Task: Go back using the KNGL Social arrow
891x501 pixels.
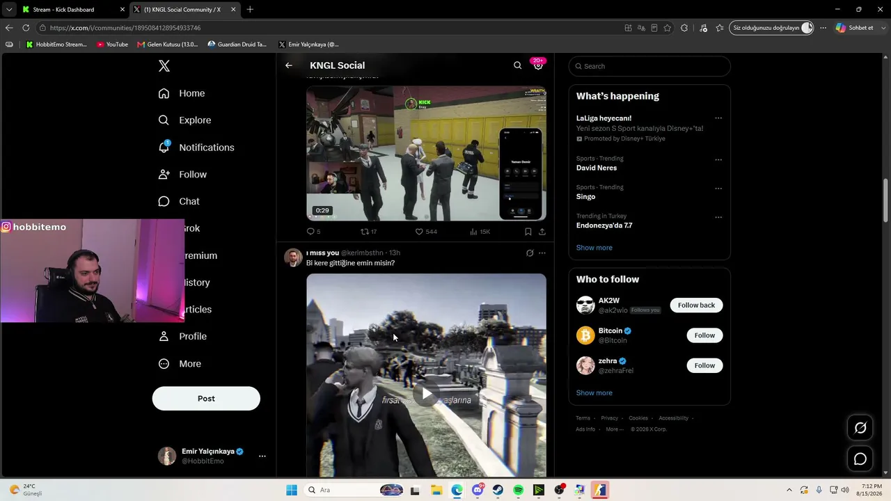Action: pyautogui.click(x=289, y=65)
